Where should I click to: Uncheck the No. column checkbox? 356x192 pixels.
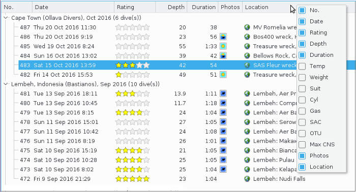click(302, 10)
